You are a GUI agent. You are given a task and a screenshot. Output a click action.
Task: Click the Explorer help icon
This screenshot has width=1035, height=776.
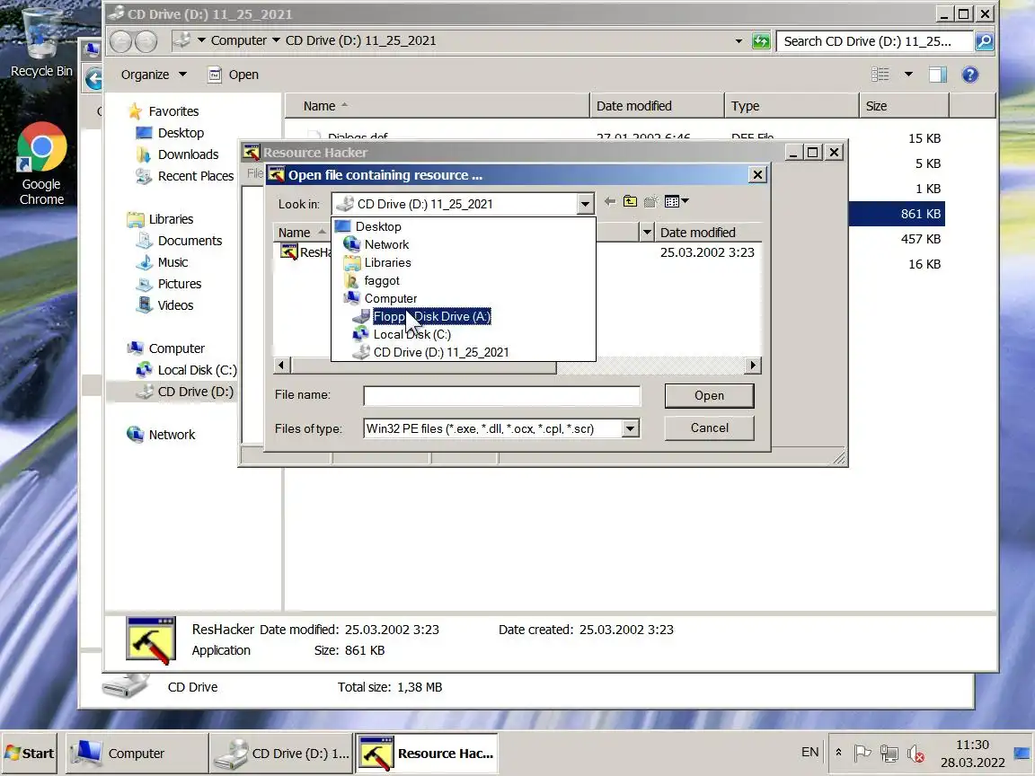[969, 75]
